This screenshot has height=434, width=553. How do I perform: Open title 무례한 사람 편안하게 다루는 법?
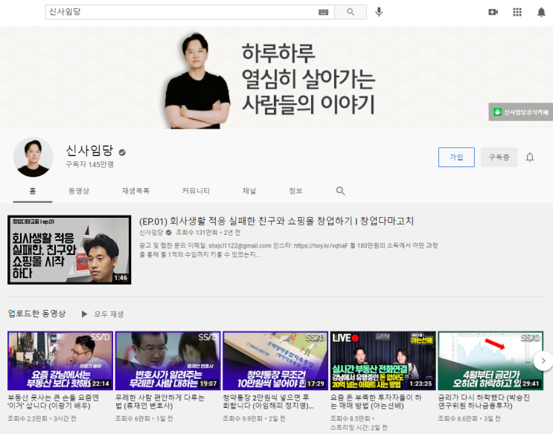(160, 401)
